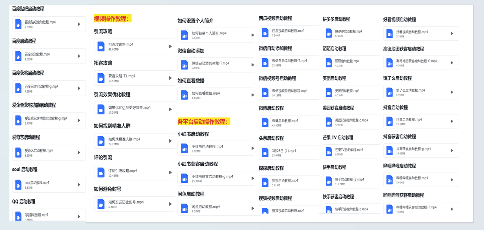The height and width of the screenshot is (230, 484).
Task: Select the 闲鱼启动教程.mp4 file icon
Action: click(x=185, y=208)
